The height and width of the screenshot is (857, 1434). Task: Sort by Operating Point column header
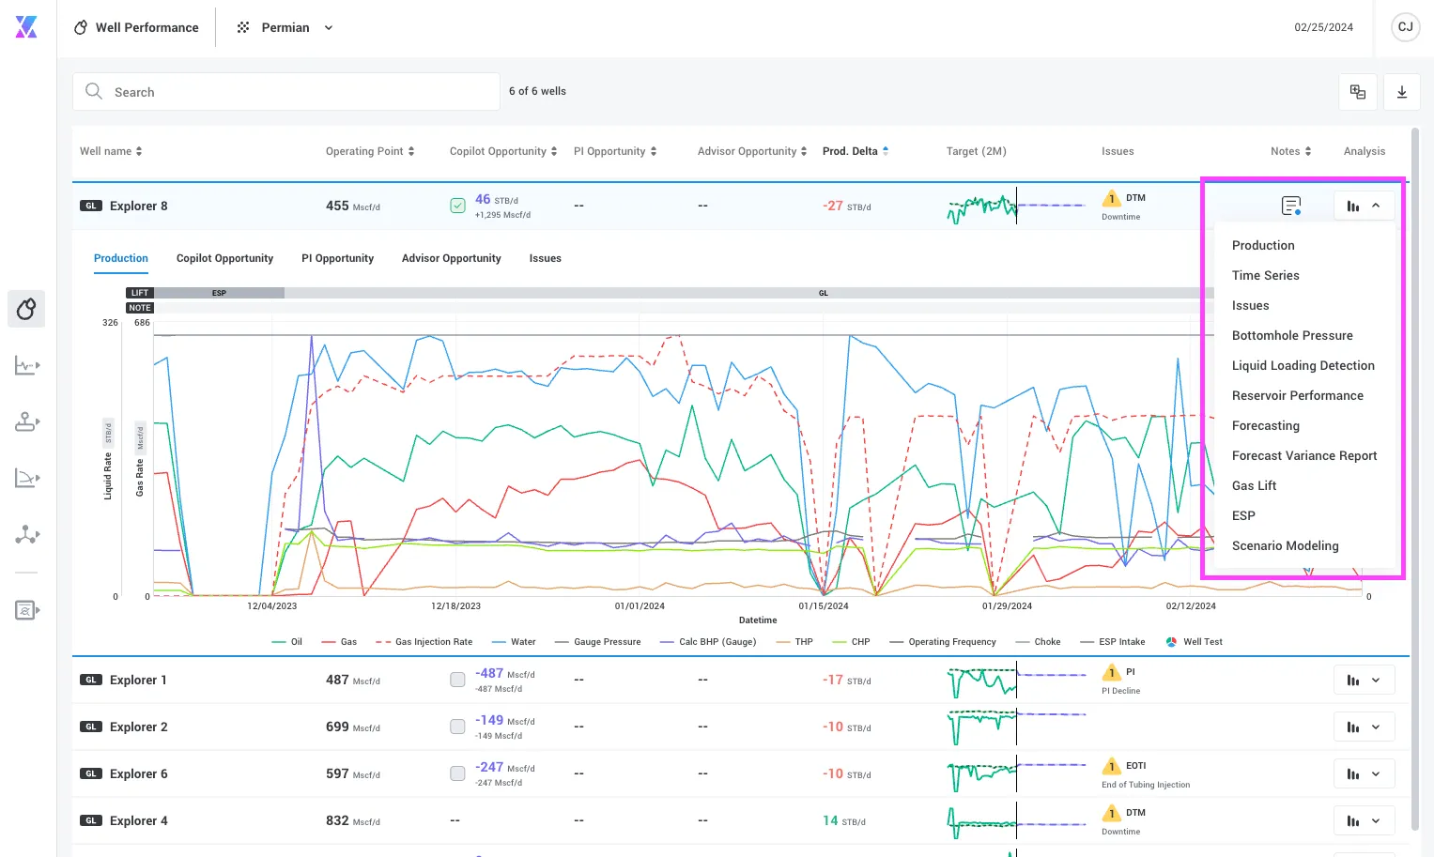click(x=370, y=151)
